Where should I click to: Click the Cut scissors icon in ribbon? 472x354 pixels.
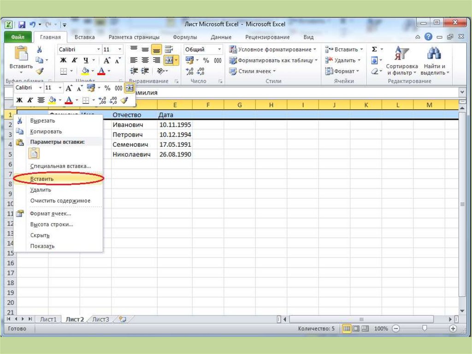(x=39, y=50)
